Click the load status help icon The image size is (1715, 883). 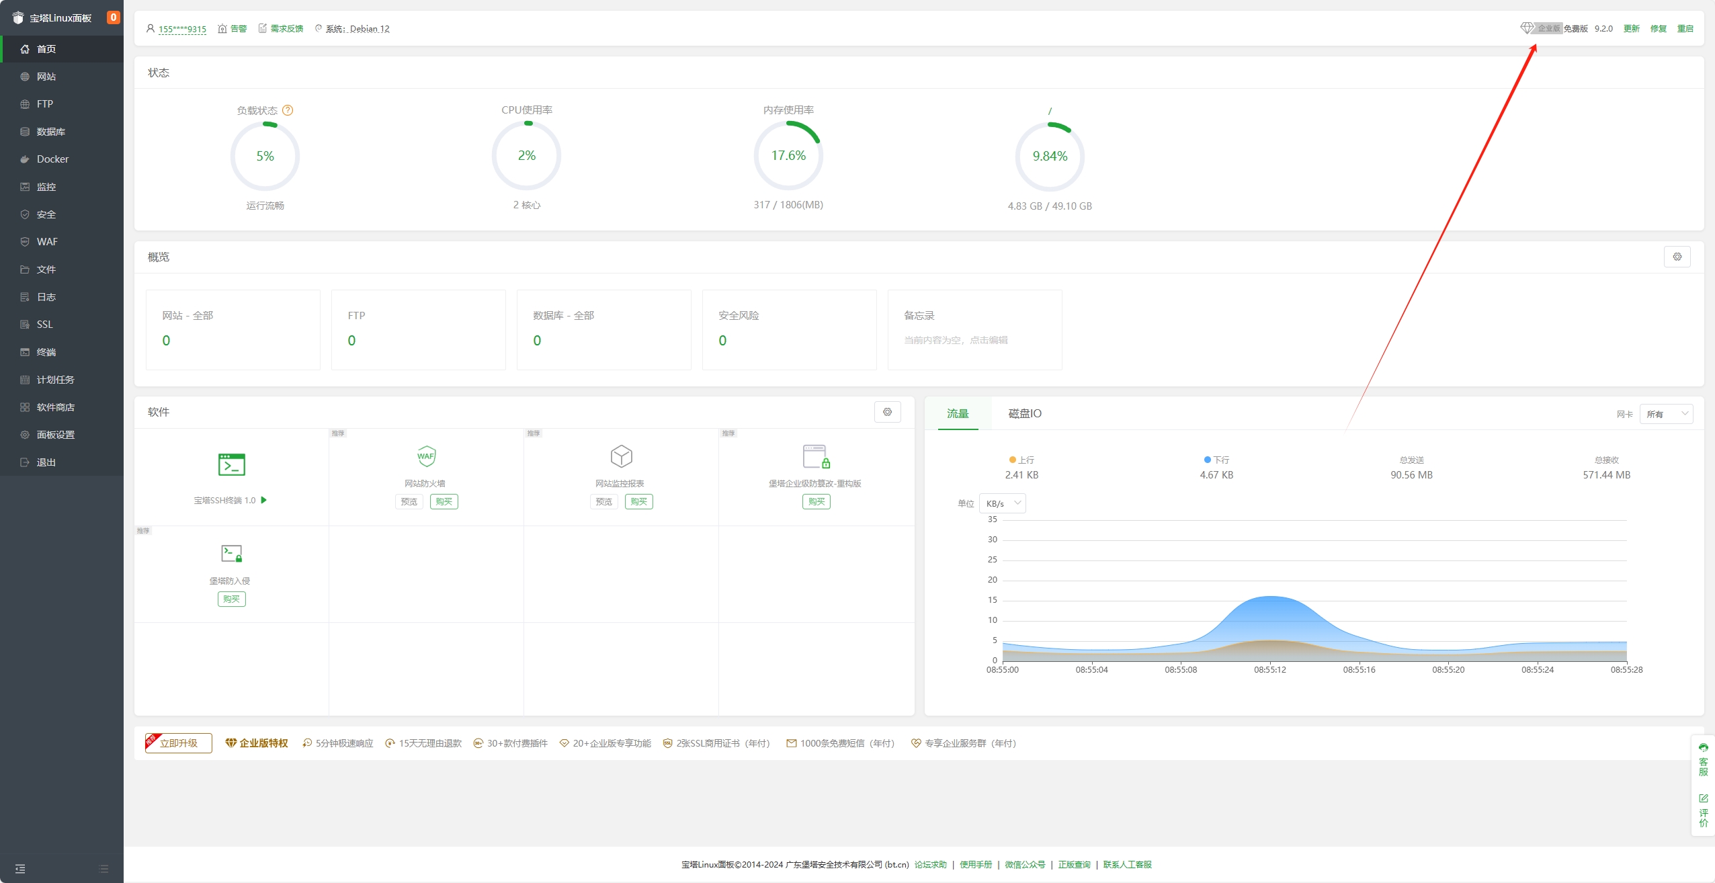pos(288,110)
